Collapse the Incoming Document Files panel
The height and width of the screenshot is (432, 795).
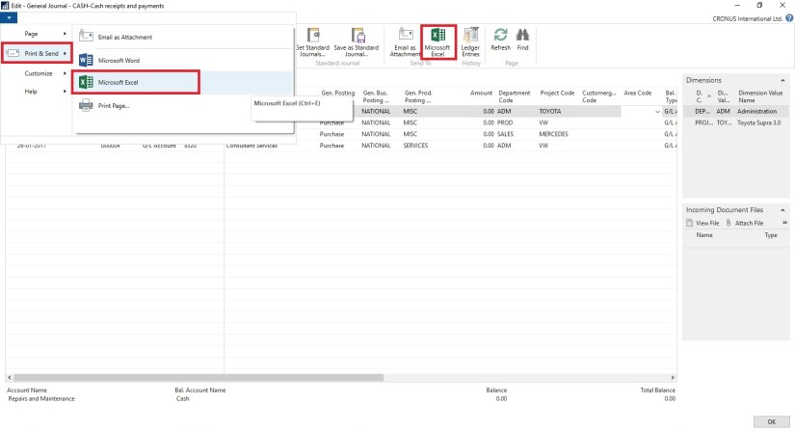[x=782, y=209]
